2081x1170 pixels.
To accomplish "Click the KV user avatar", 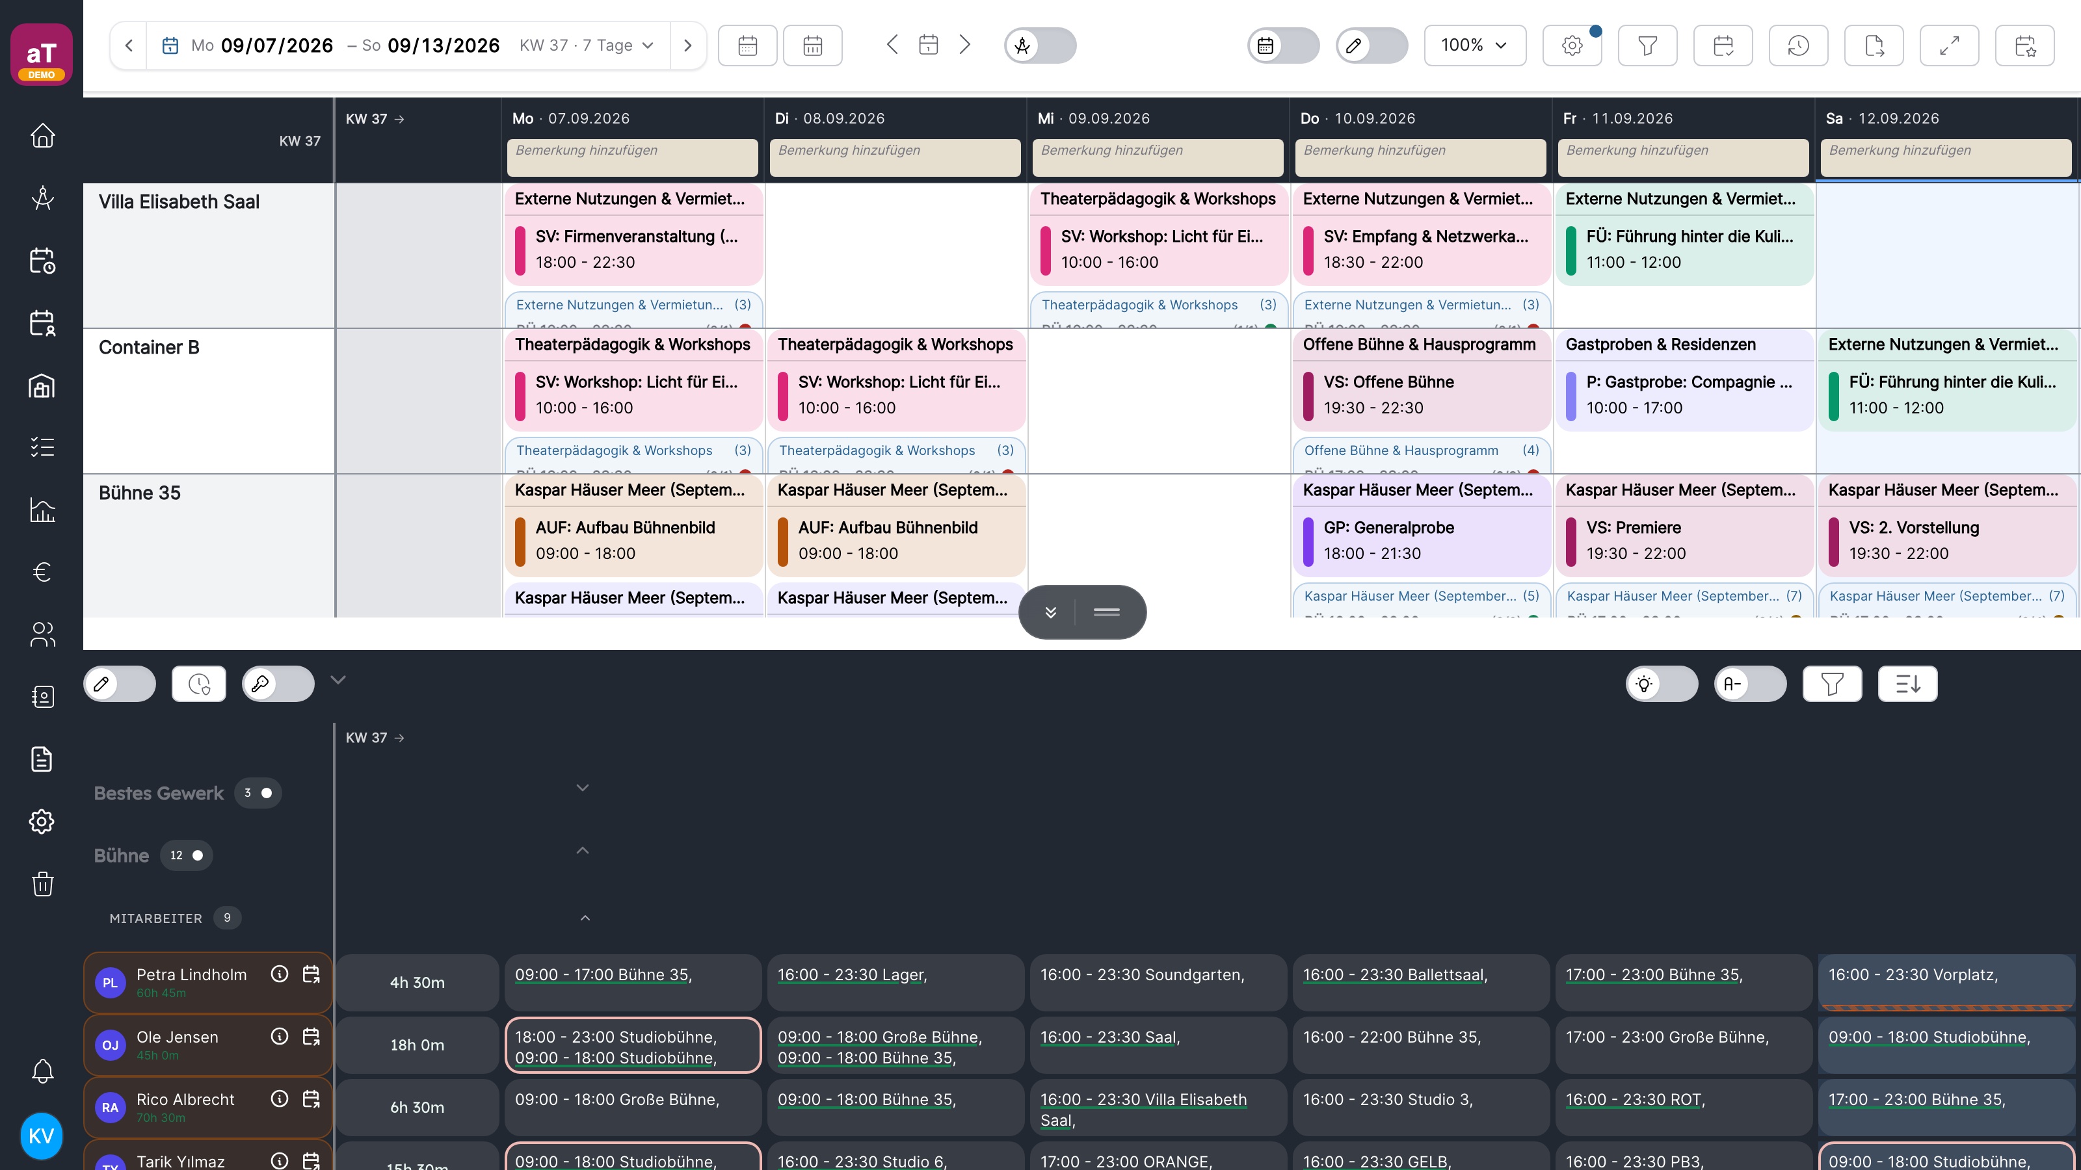I will click(x=41, y=1136).
